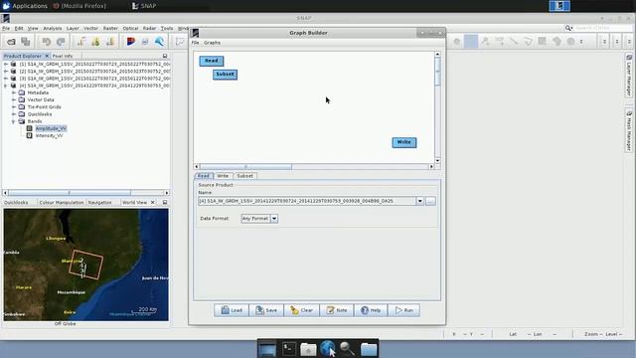Expand the Vector Data folder
Image resolution: width=636 pixels, height=358 pixels.
coord(14,99)
